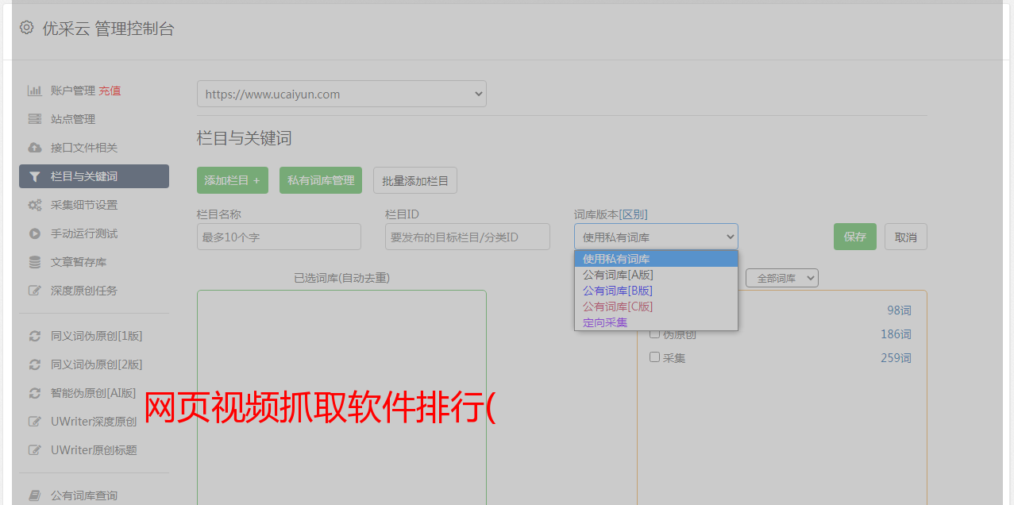Click the cloud upload icon for 接口文件相关
Viewport: 1014px width, 505px height.
point(35,148)
